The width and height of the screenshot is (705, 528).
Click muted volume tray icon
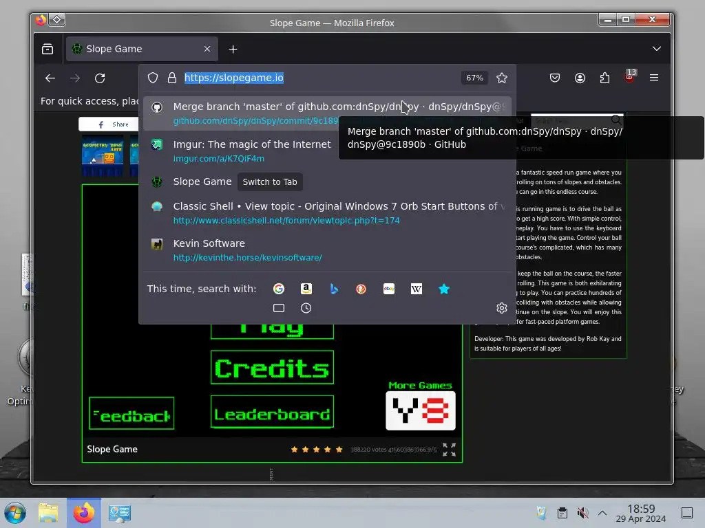[582, 513]
